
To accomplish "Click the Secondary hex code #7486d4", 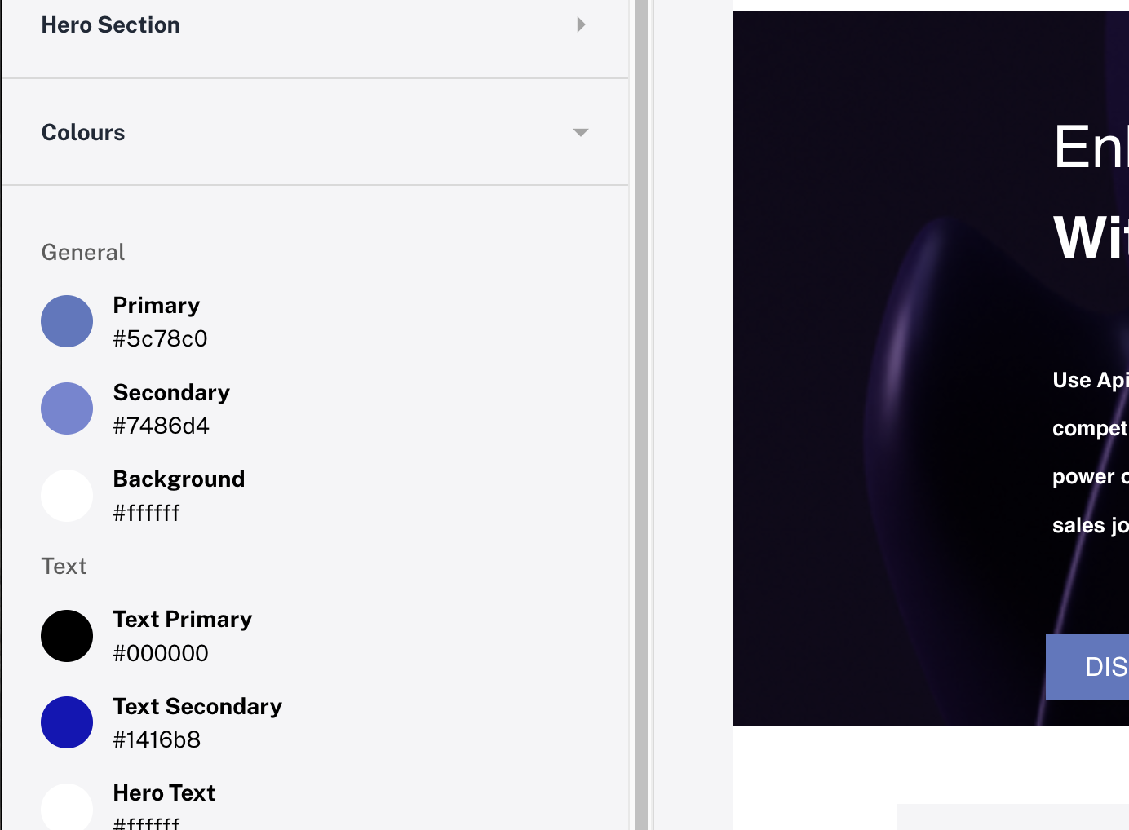I will click(x=162, y=426).
